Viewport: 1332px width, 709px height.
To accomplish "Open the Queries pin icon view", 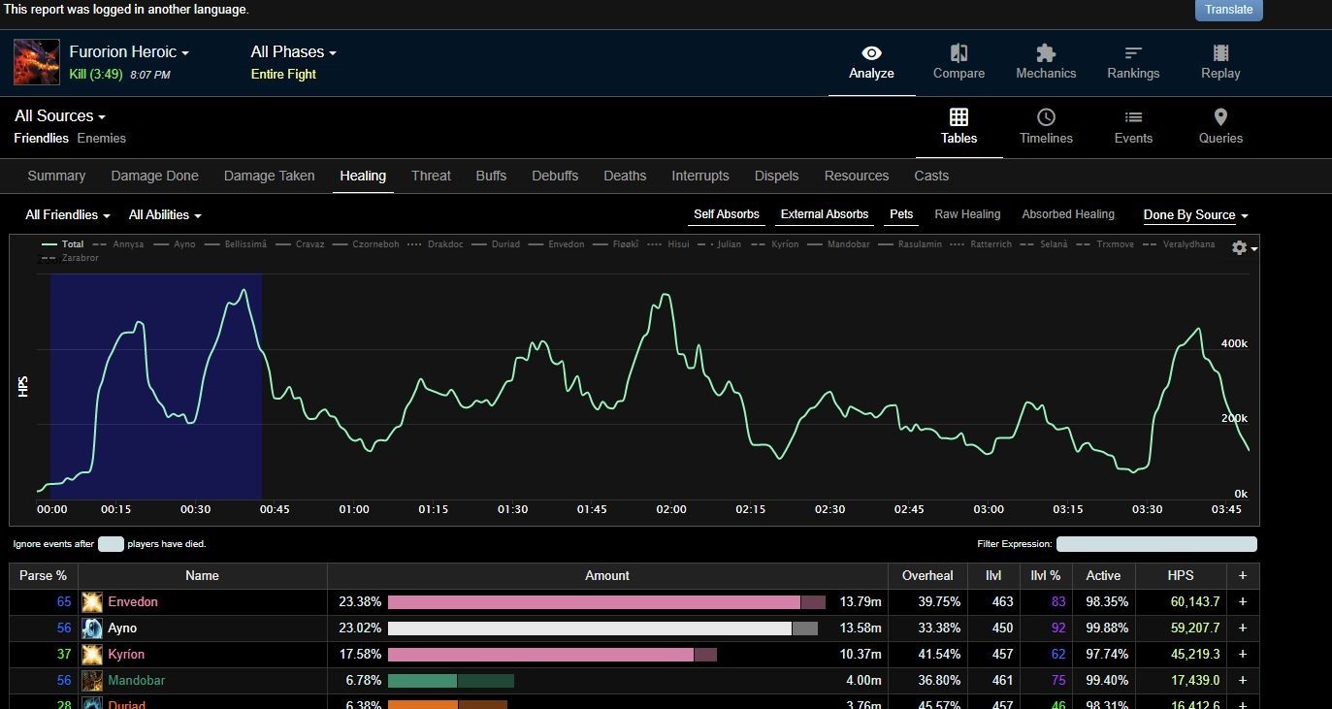I will click(1220, 117).
